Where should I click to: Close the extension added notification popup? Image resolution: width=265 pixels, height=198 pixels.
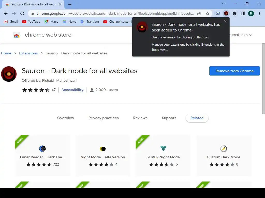click(x=225, y=21)
